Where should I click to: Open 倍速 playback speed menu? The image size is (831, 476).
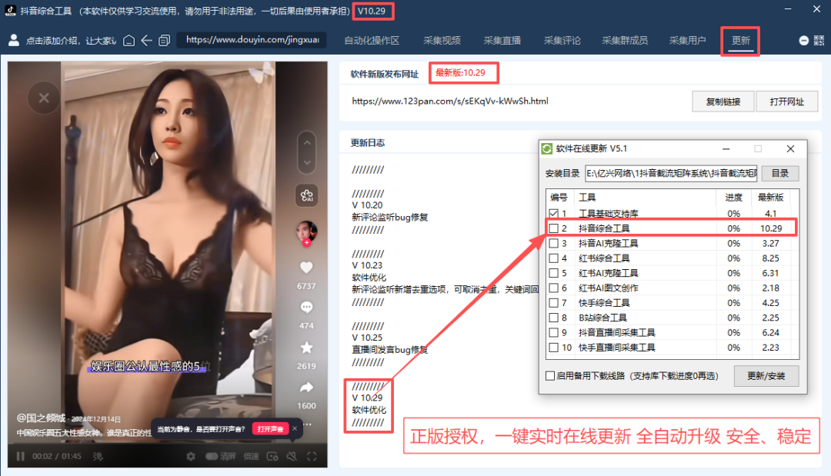[x=251, y=457]
